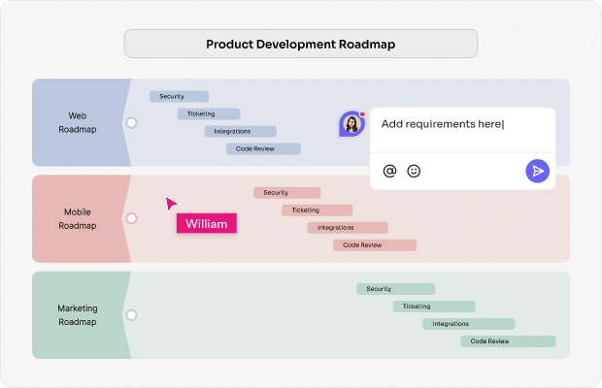Viewport: 602px width, 388px height.
Task: Send the comment with arrow button
Action: click(537, 171)
